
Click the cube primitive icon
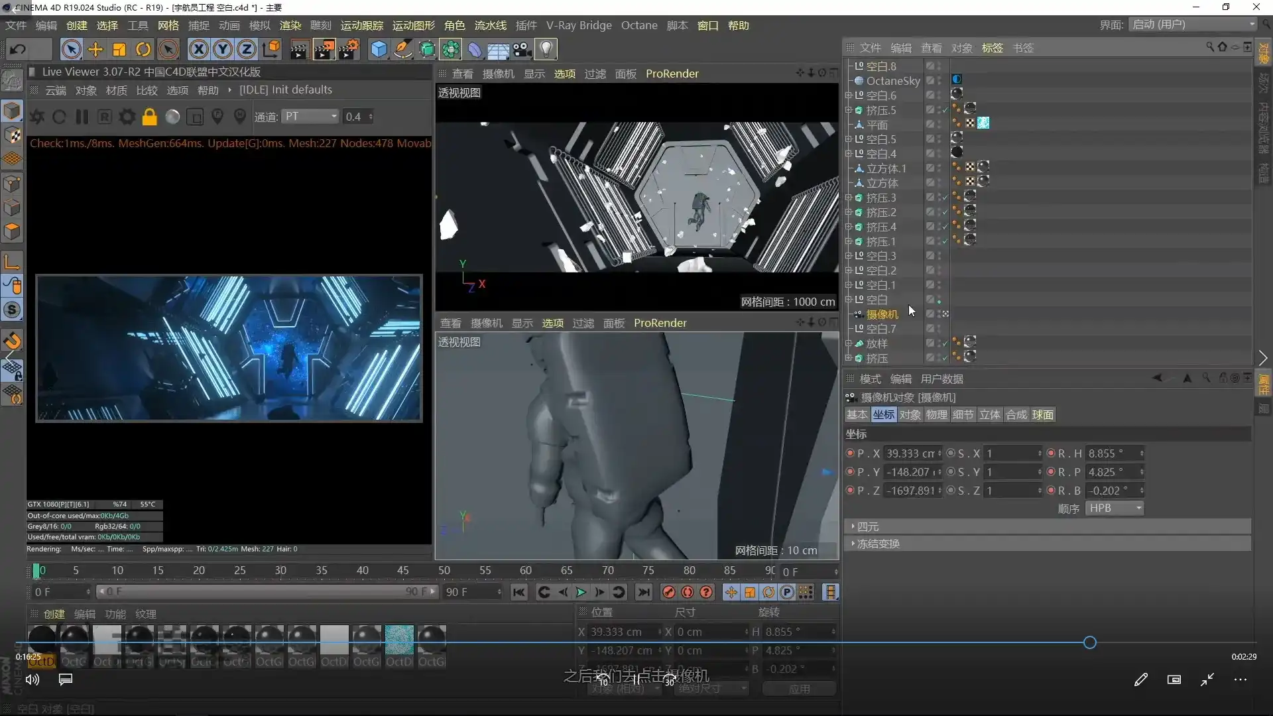tap(379, 49)
